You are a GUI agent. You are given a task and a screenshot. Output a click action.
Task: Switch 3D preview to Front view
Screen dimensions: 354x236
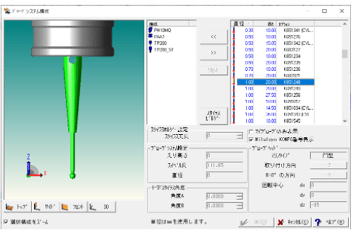pyautogui.click(x=74, y=207)
